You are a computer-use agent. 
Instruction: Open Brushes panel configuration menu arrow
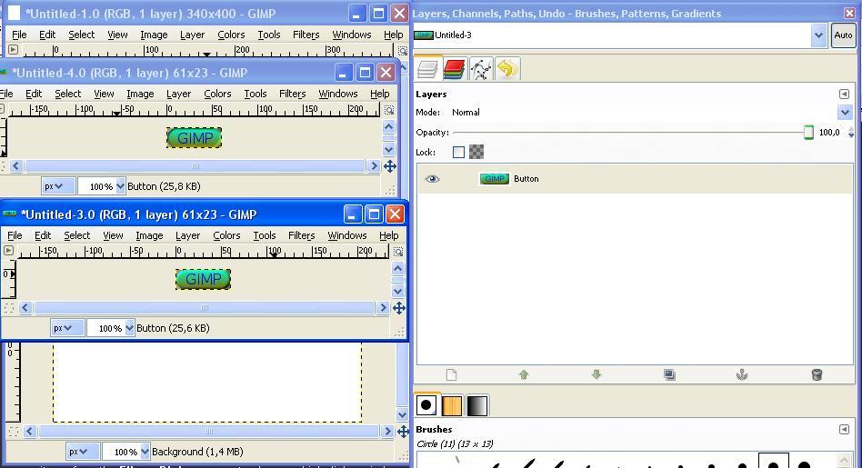pos(844,429)
